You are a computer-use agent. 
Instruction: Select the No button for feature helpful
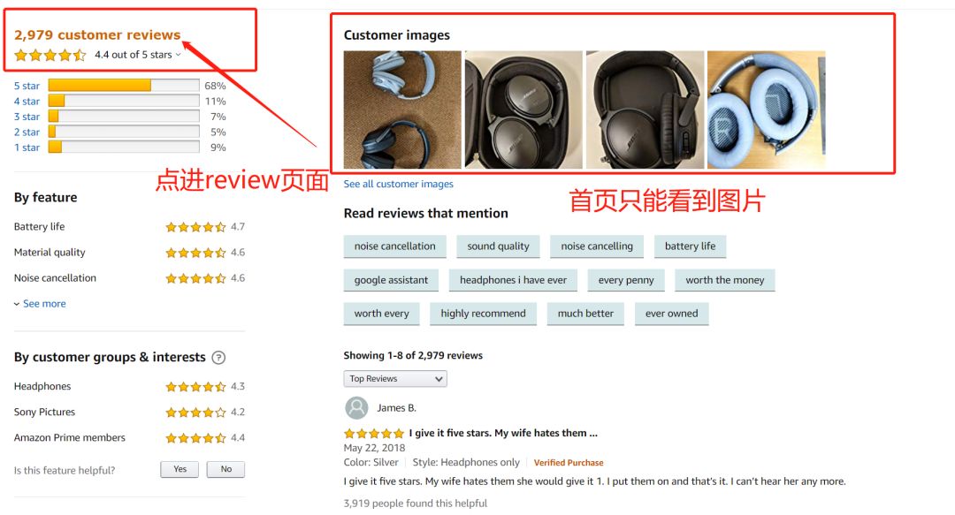click(x=226, y=469)
